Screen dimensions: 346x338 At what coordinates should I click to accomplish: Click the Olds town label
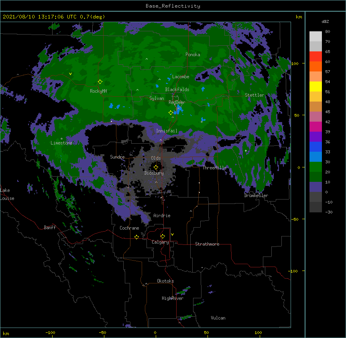[156, 158]
